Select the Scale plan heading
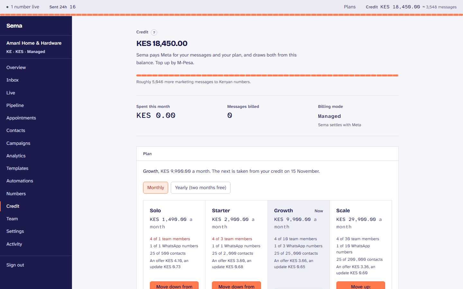The height and width of the screenshot is (289, 463). pyautogui.click(x=343, y=211)
